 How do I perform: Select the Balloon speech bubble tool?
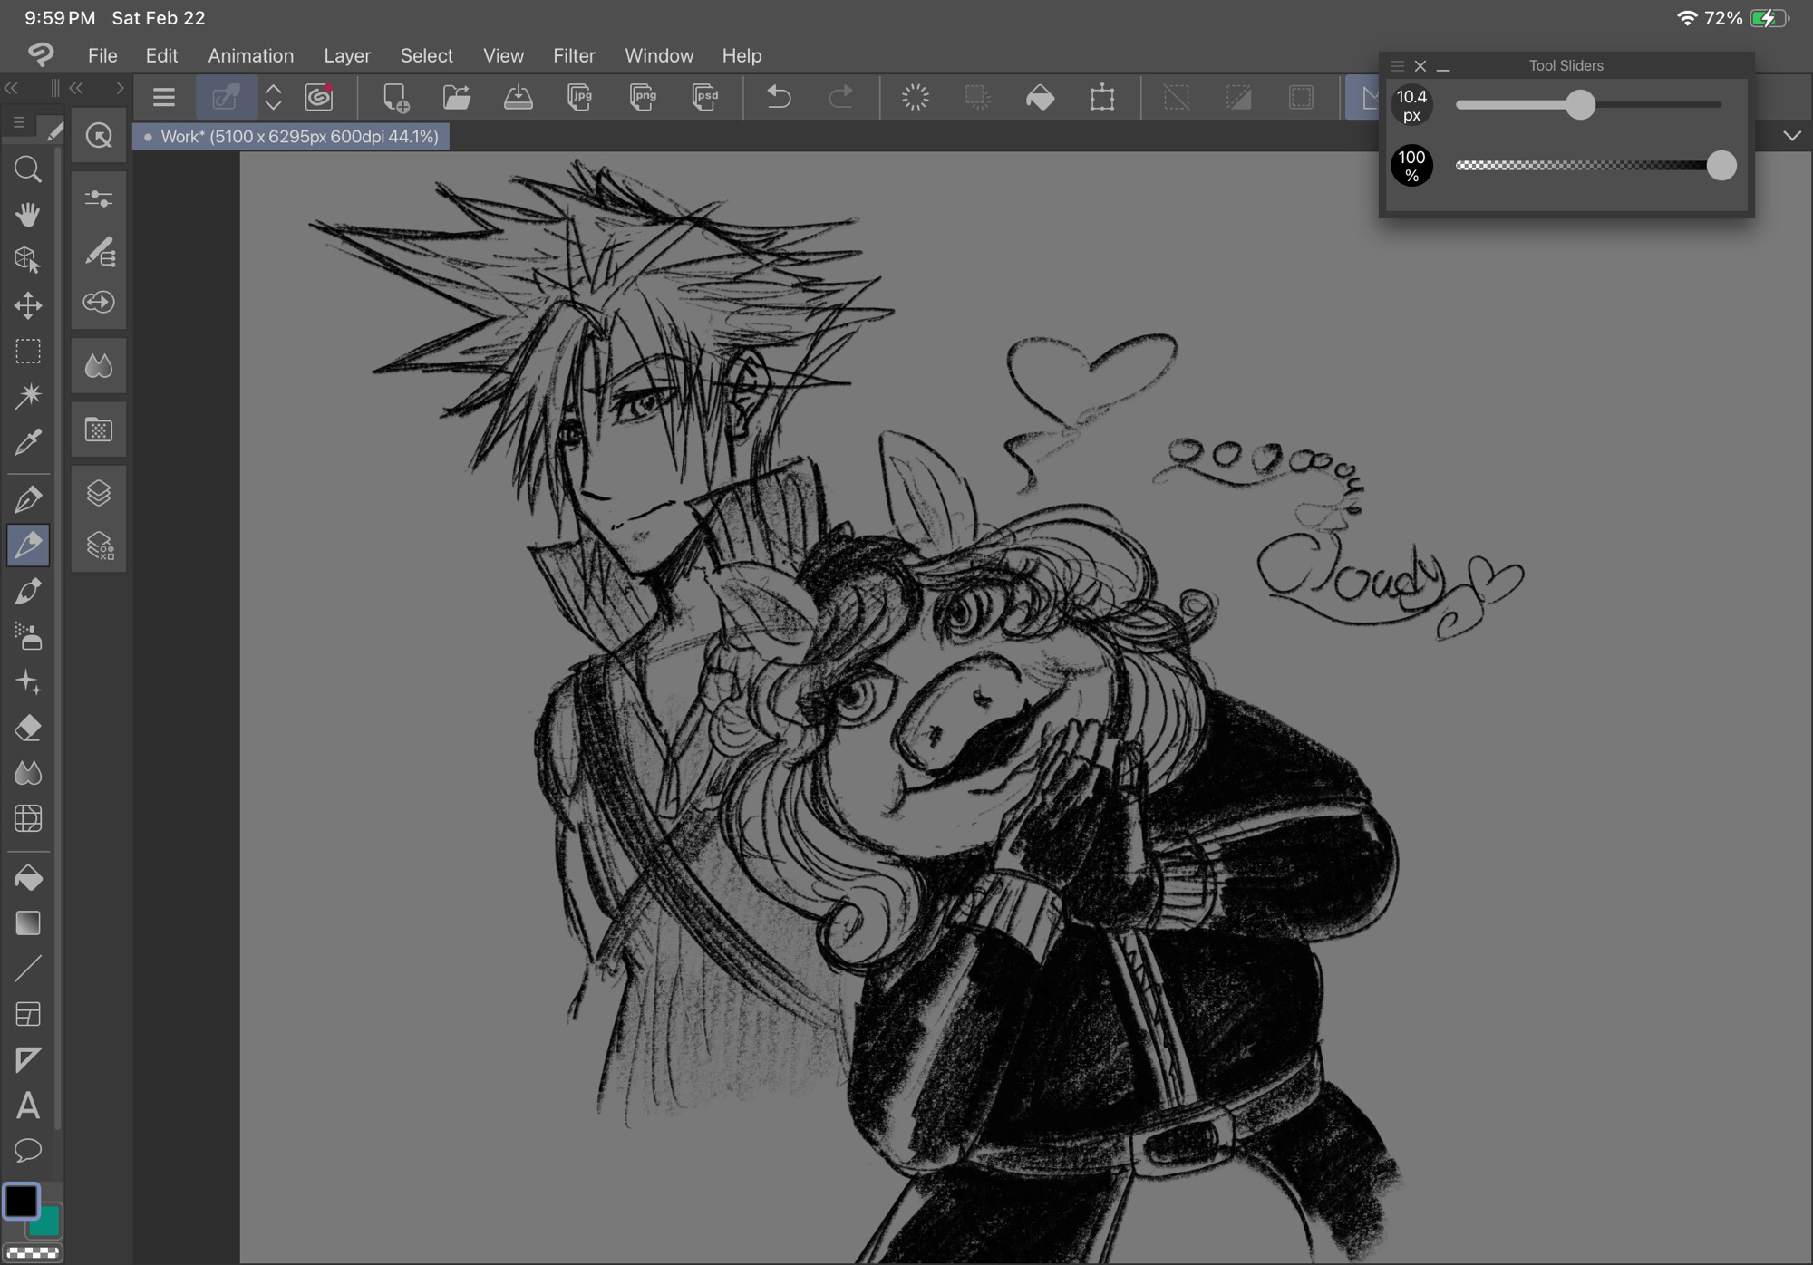pyautogui.click(x=28, y=1151)
